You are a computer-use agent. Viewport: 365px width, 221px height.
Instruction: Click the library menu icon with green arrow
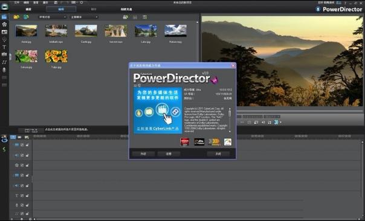126,17
